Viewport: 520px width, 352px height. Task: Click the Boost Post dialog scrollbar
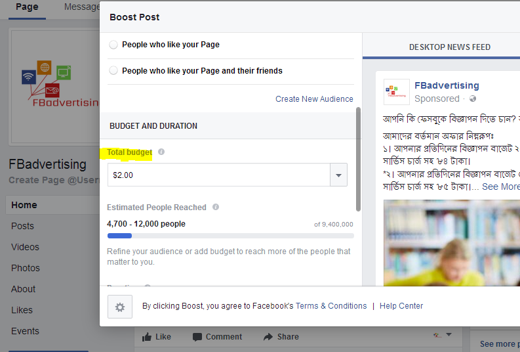358,159
